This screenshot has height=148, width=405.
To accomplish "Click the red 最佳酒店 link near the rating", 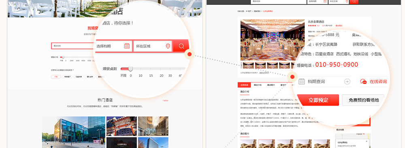I will (339, 25).
